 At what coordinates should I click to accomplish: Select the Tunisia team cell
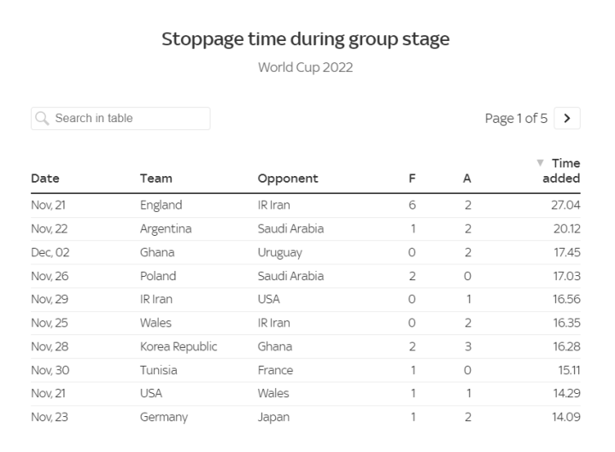160,370
